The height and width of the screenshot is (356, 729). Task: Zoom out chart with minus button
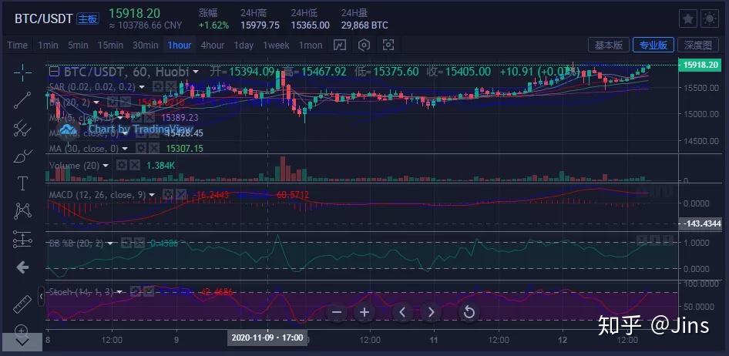point(337,312)
